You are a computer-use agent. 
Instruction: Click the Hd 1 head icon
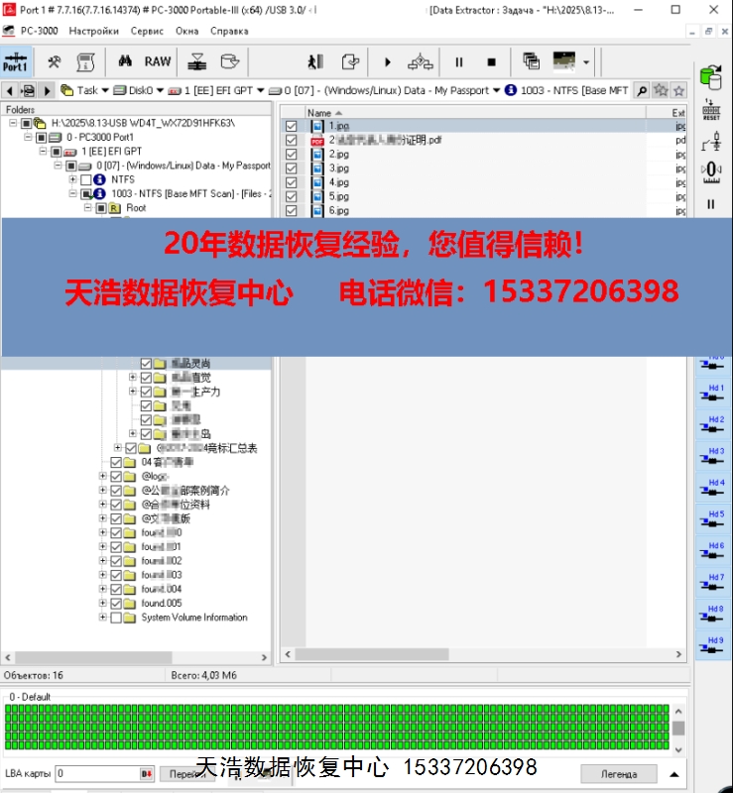coord(714,394)
